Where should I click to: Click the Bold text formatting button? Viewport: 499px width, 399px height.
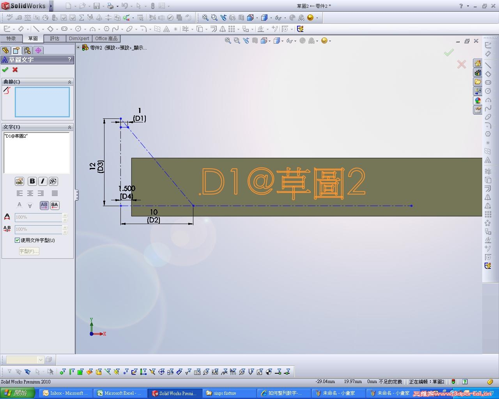click(32, 181)
